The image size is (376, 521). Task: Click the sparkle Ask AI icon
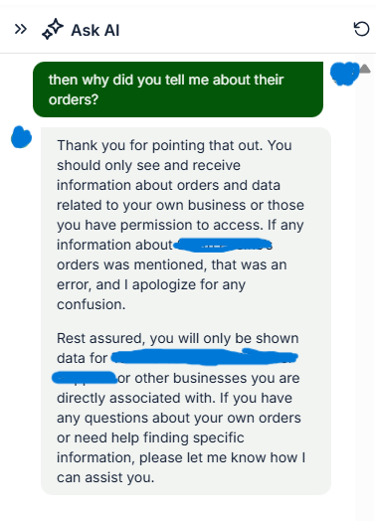click(53, 29)
